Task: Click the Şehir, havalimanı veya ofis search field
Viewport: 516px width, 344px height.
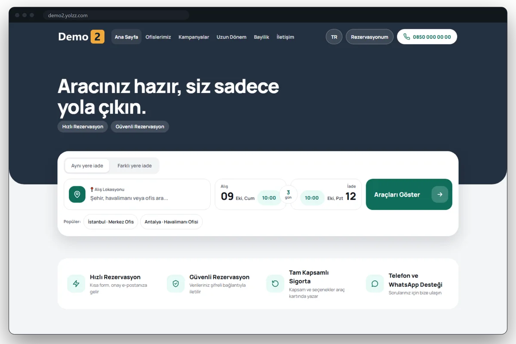Action: pos(137,194)
